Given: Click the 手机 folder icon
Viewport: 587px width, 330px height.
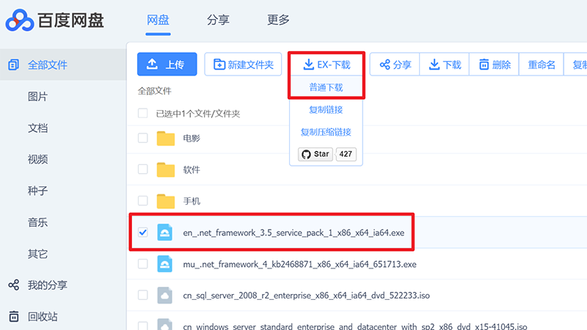Looking at the screenshot, I should 166,201.
